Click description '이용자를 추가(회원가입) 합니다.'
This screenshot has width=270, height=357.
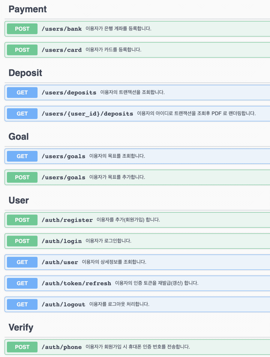(128, 220)
